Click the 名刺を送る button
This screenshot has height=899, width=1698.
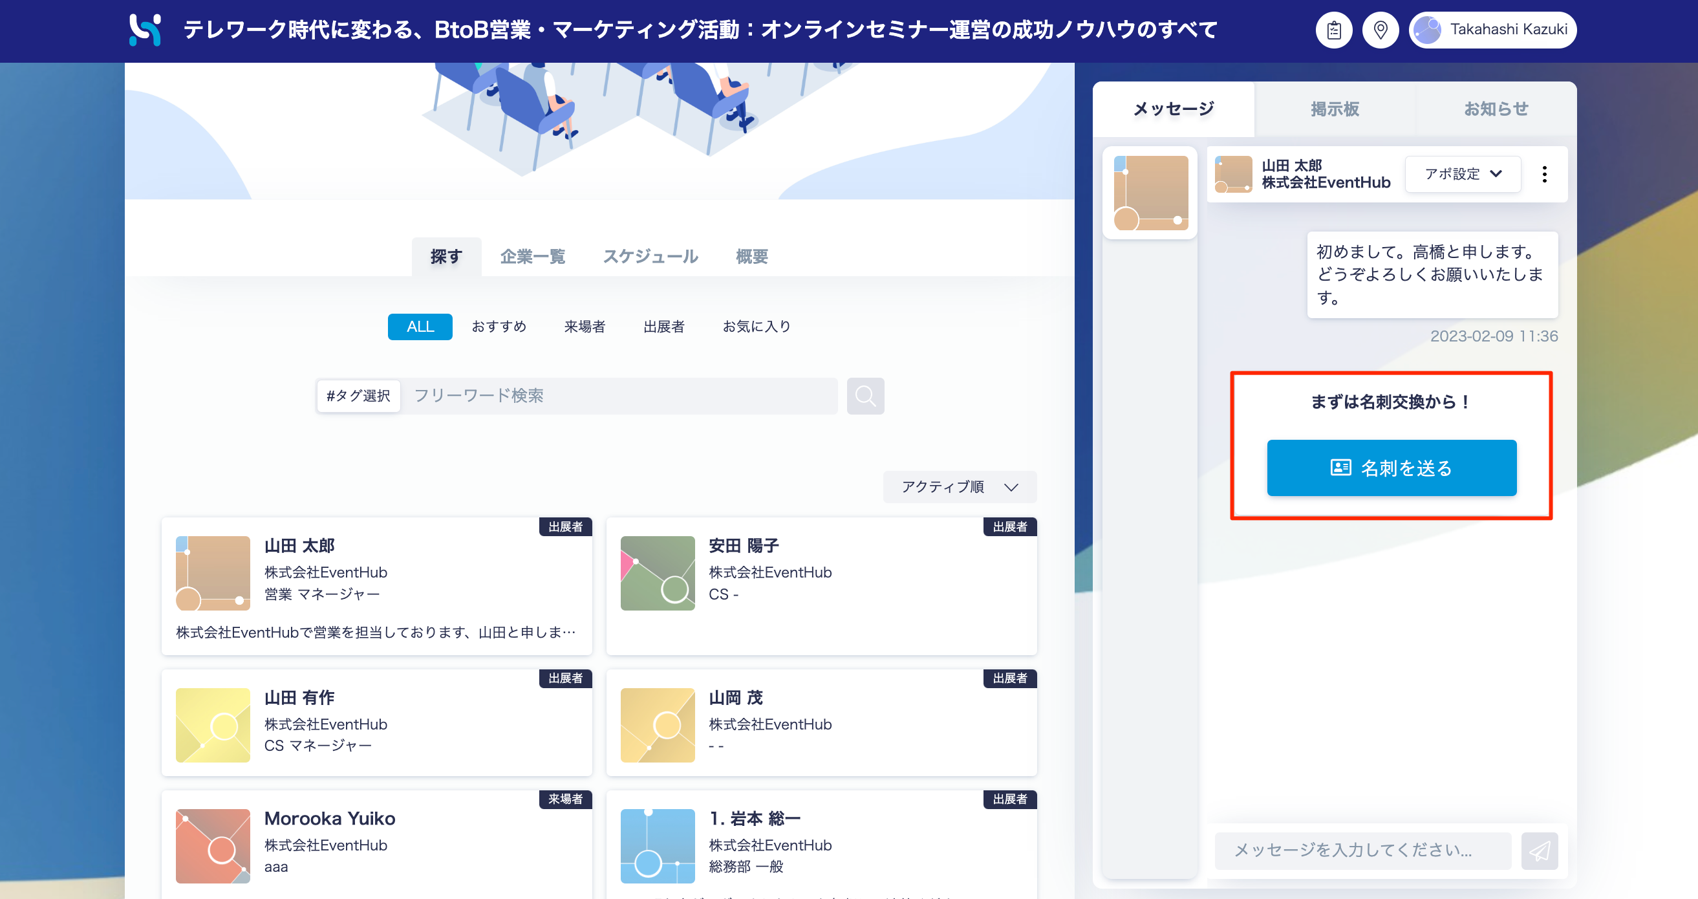1392,468
